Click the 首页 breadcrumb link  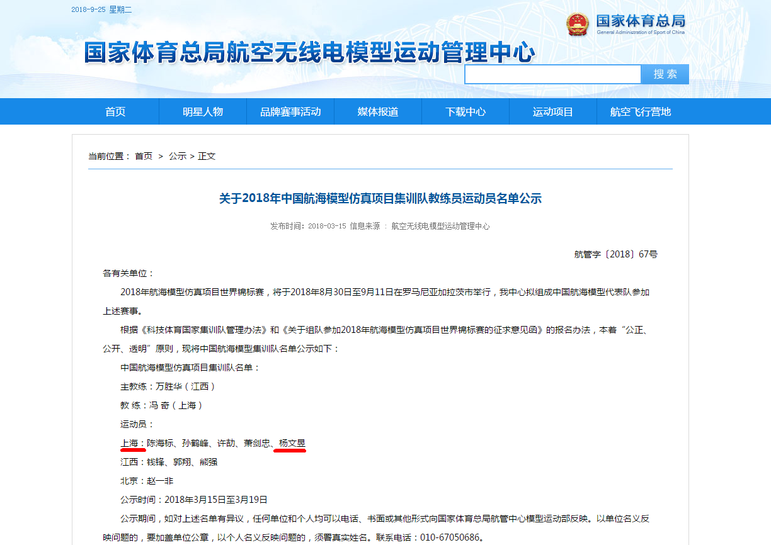(144, 156)
